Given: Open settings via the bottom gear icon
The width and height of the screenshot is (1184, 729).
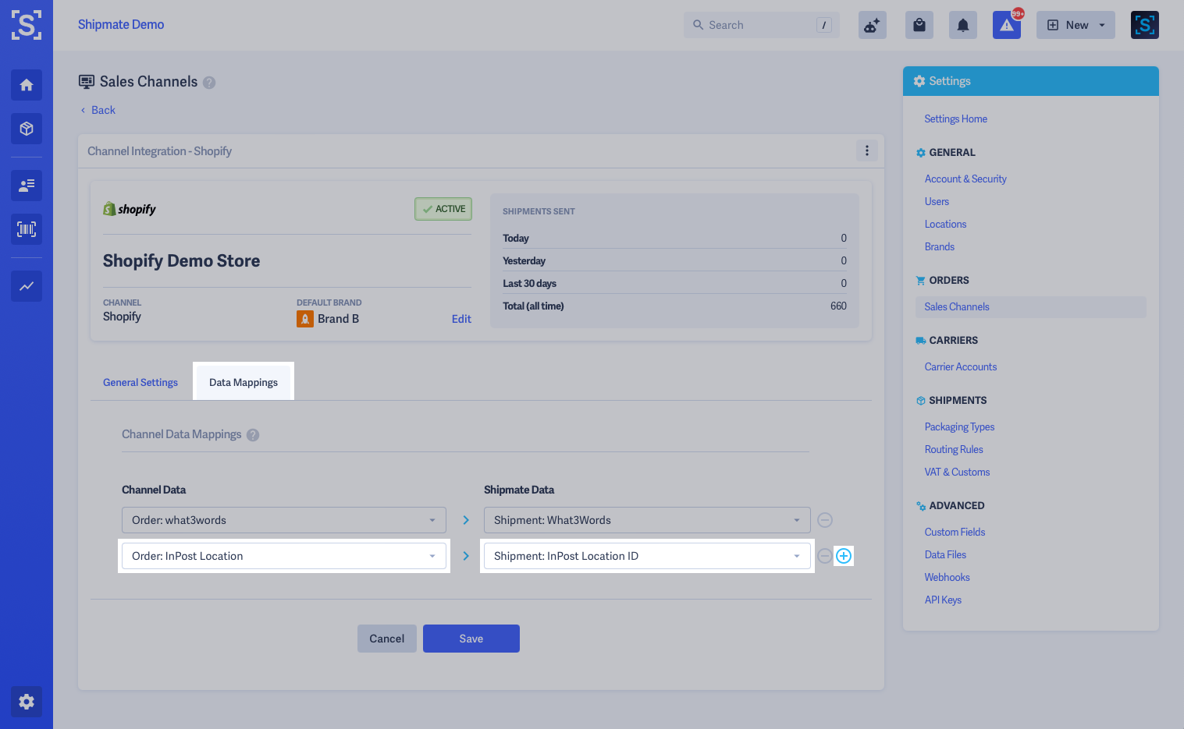Looking at the screenshot, I should coord(26,702).
